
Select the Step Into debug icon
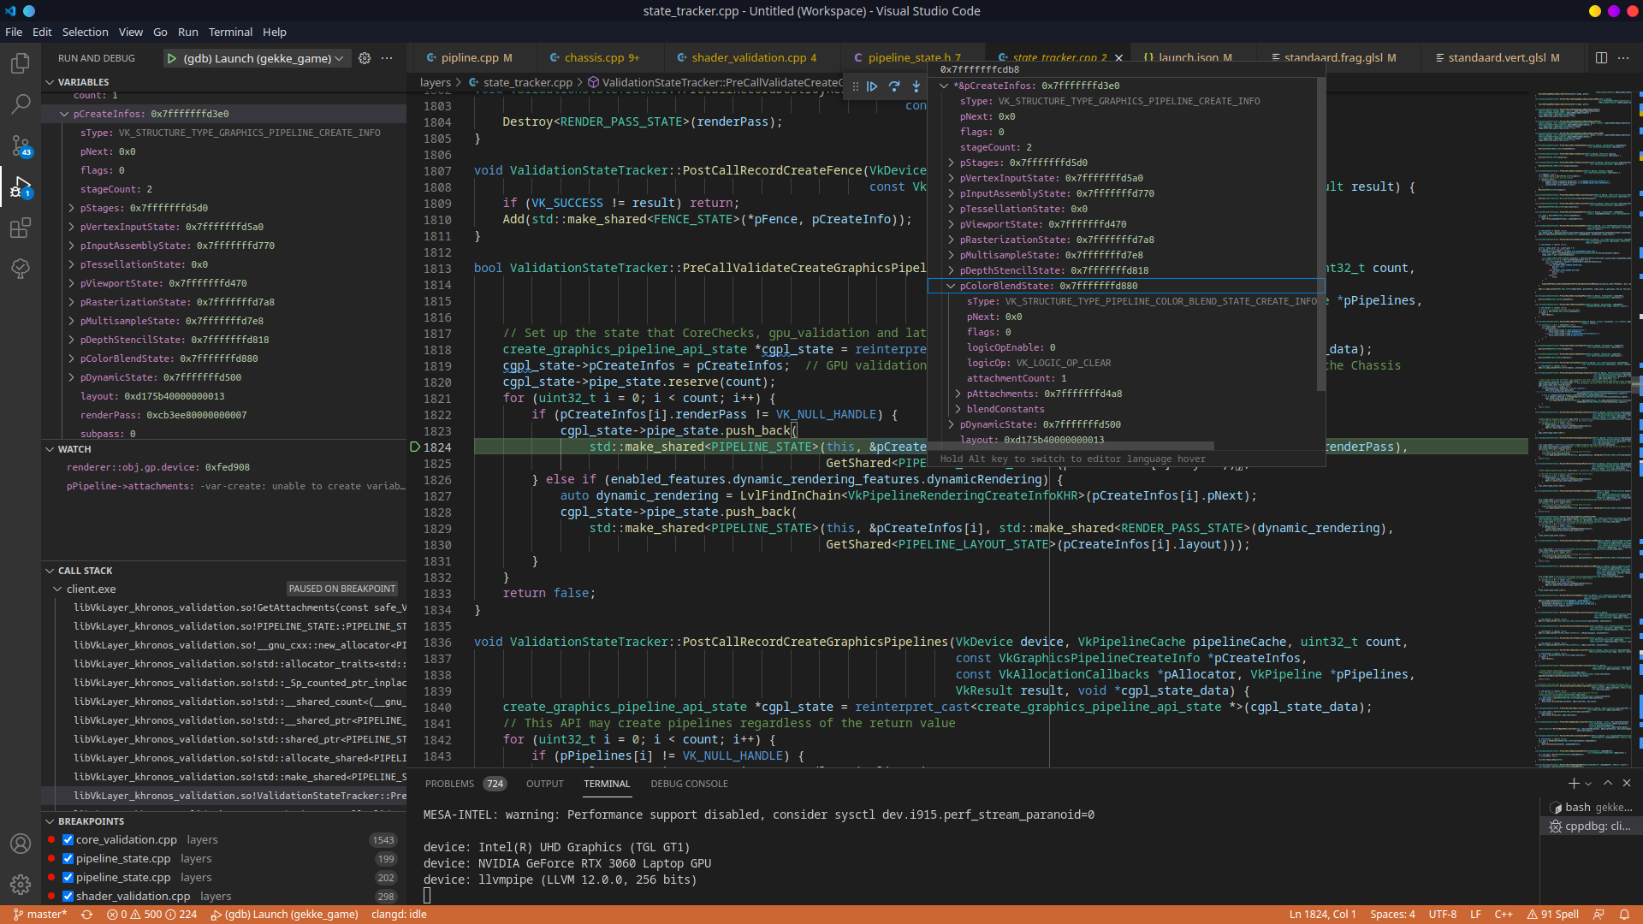pos(916,86)
